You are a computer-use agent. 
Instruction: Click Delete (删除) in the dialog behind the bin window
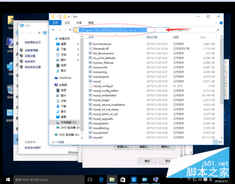pos(165,147)
